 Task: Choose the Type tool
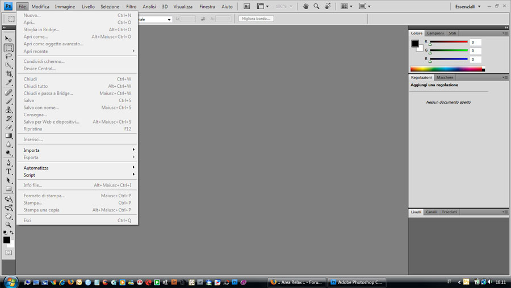[x=9, y=171]
